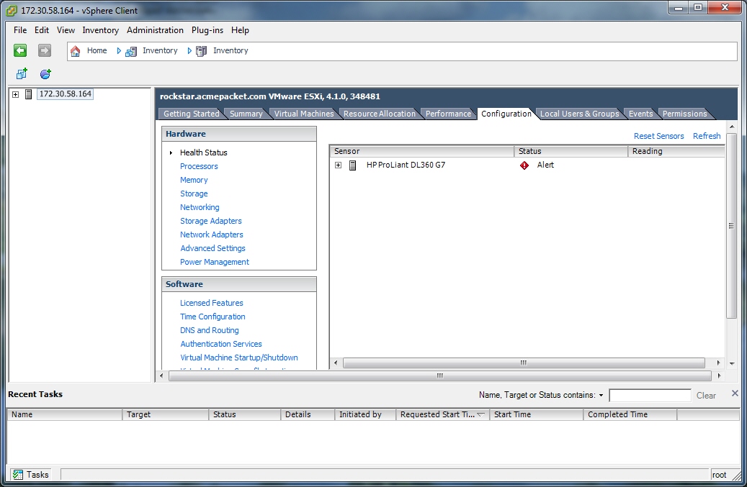
Task: Click the New Resource Pool toolbar icon
Action: click(45, 73)
